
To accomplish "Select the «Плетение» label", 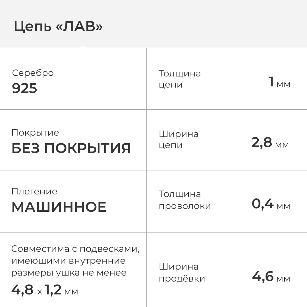I will tap(34, 191).
